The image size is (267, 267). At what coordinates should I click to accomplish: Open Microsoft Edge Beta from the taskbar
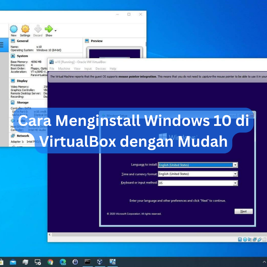tap(63, 262)
